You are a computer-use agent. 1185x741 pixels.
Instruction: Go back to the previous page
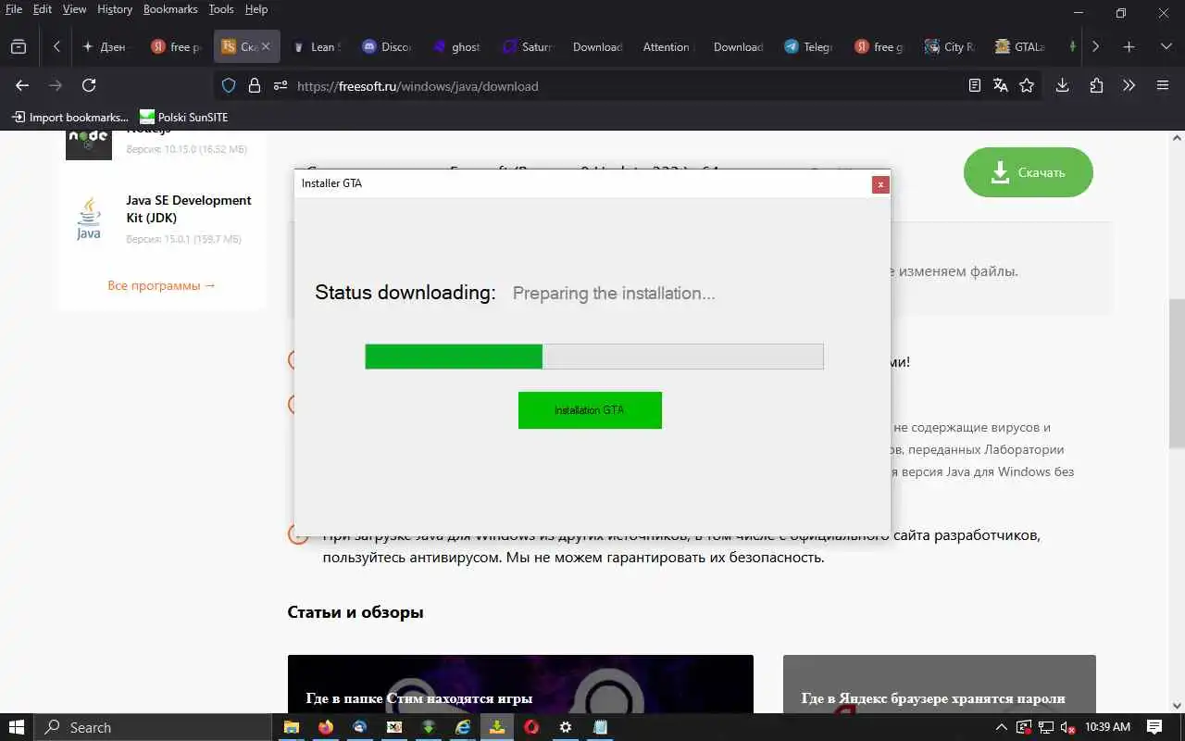click(22, 85)
